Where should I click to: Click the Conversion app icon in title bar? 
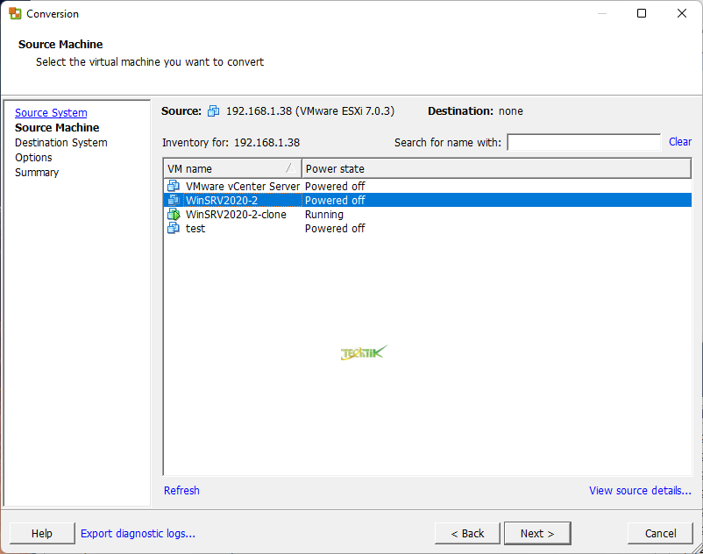pyautogui.click(x=15, y=13)
